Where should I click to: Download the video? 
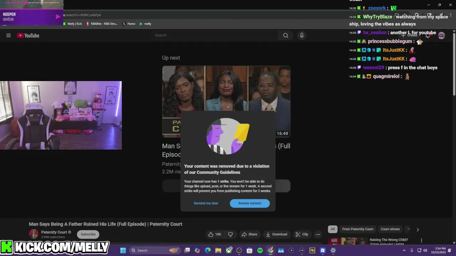coord(276,234)
